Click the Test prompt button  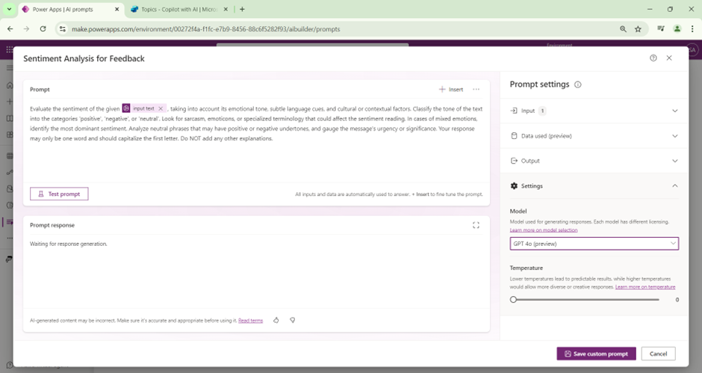tap(59, 194)
